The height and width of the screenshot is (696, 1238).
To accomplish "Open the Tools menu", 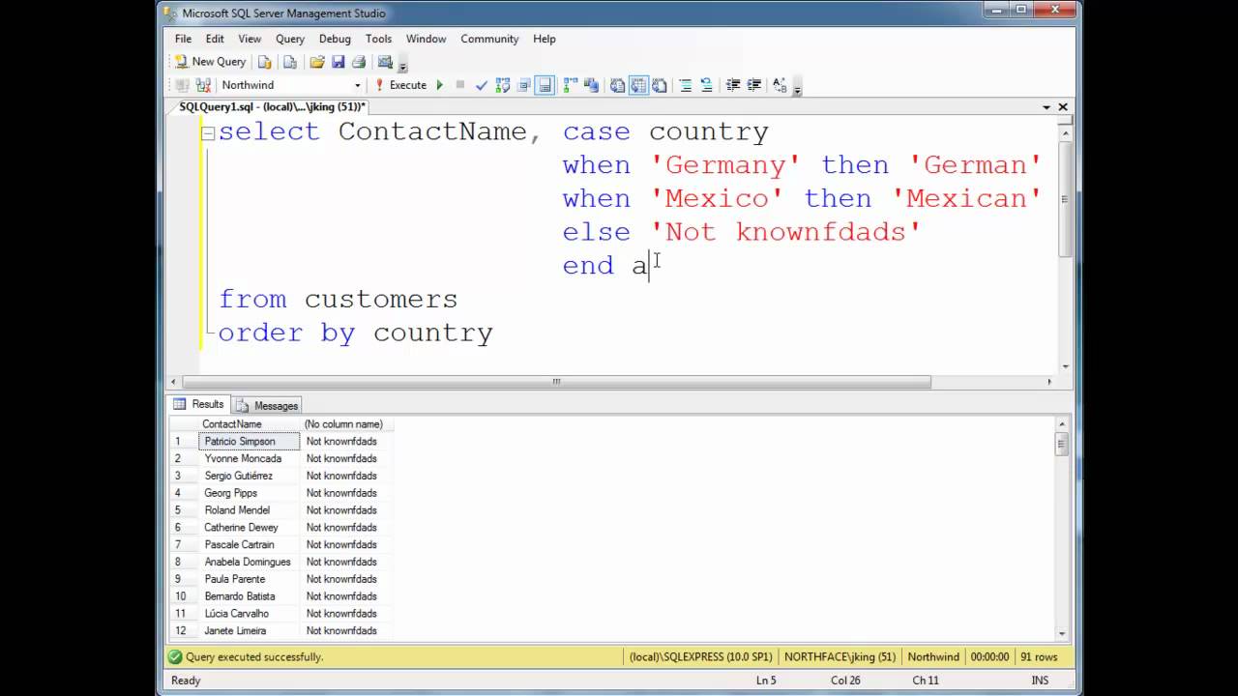I will pos(378,39).
